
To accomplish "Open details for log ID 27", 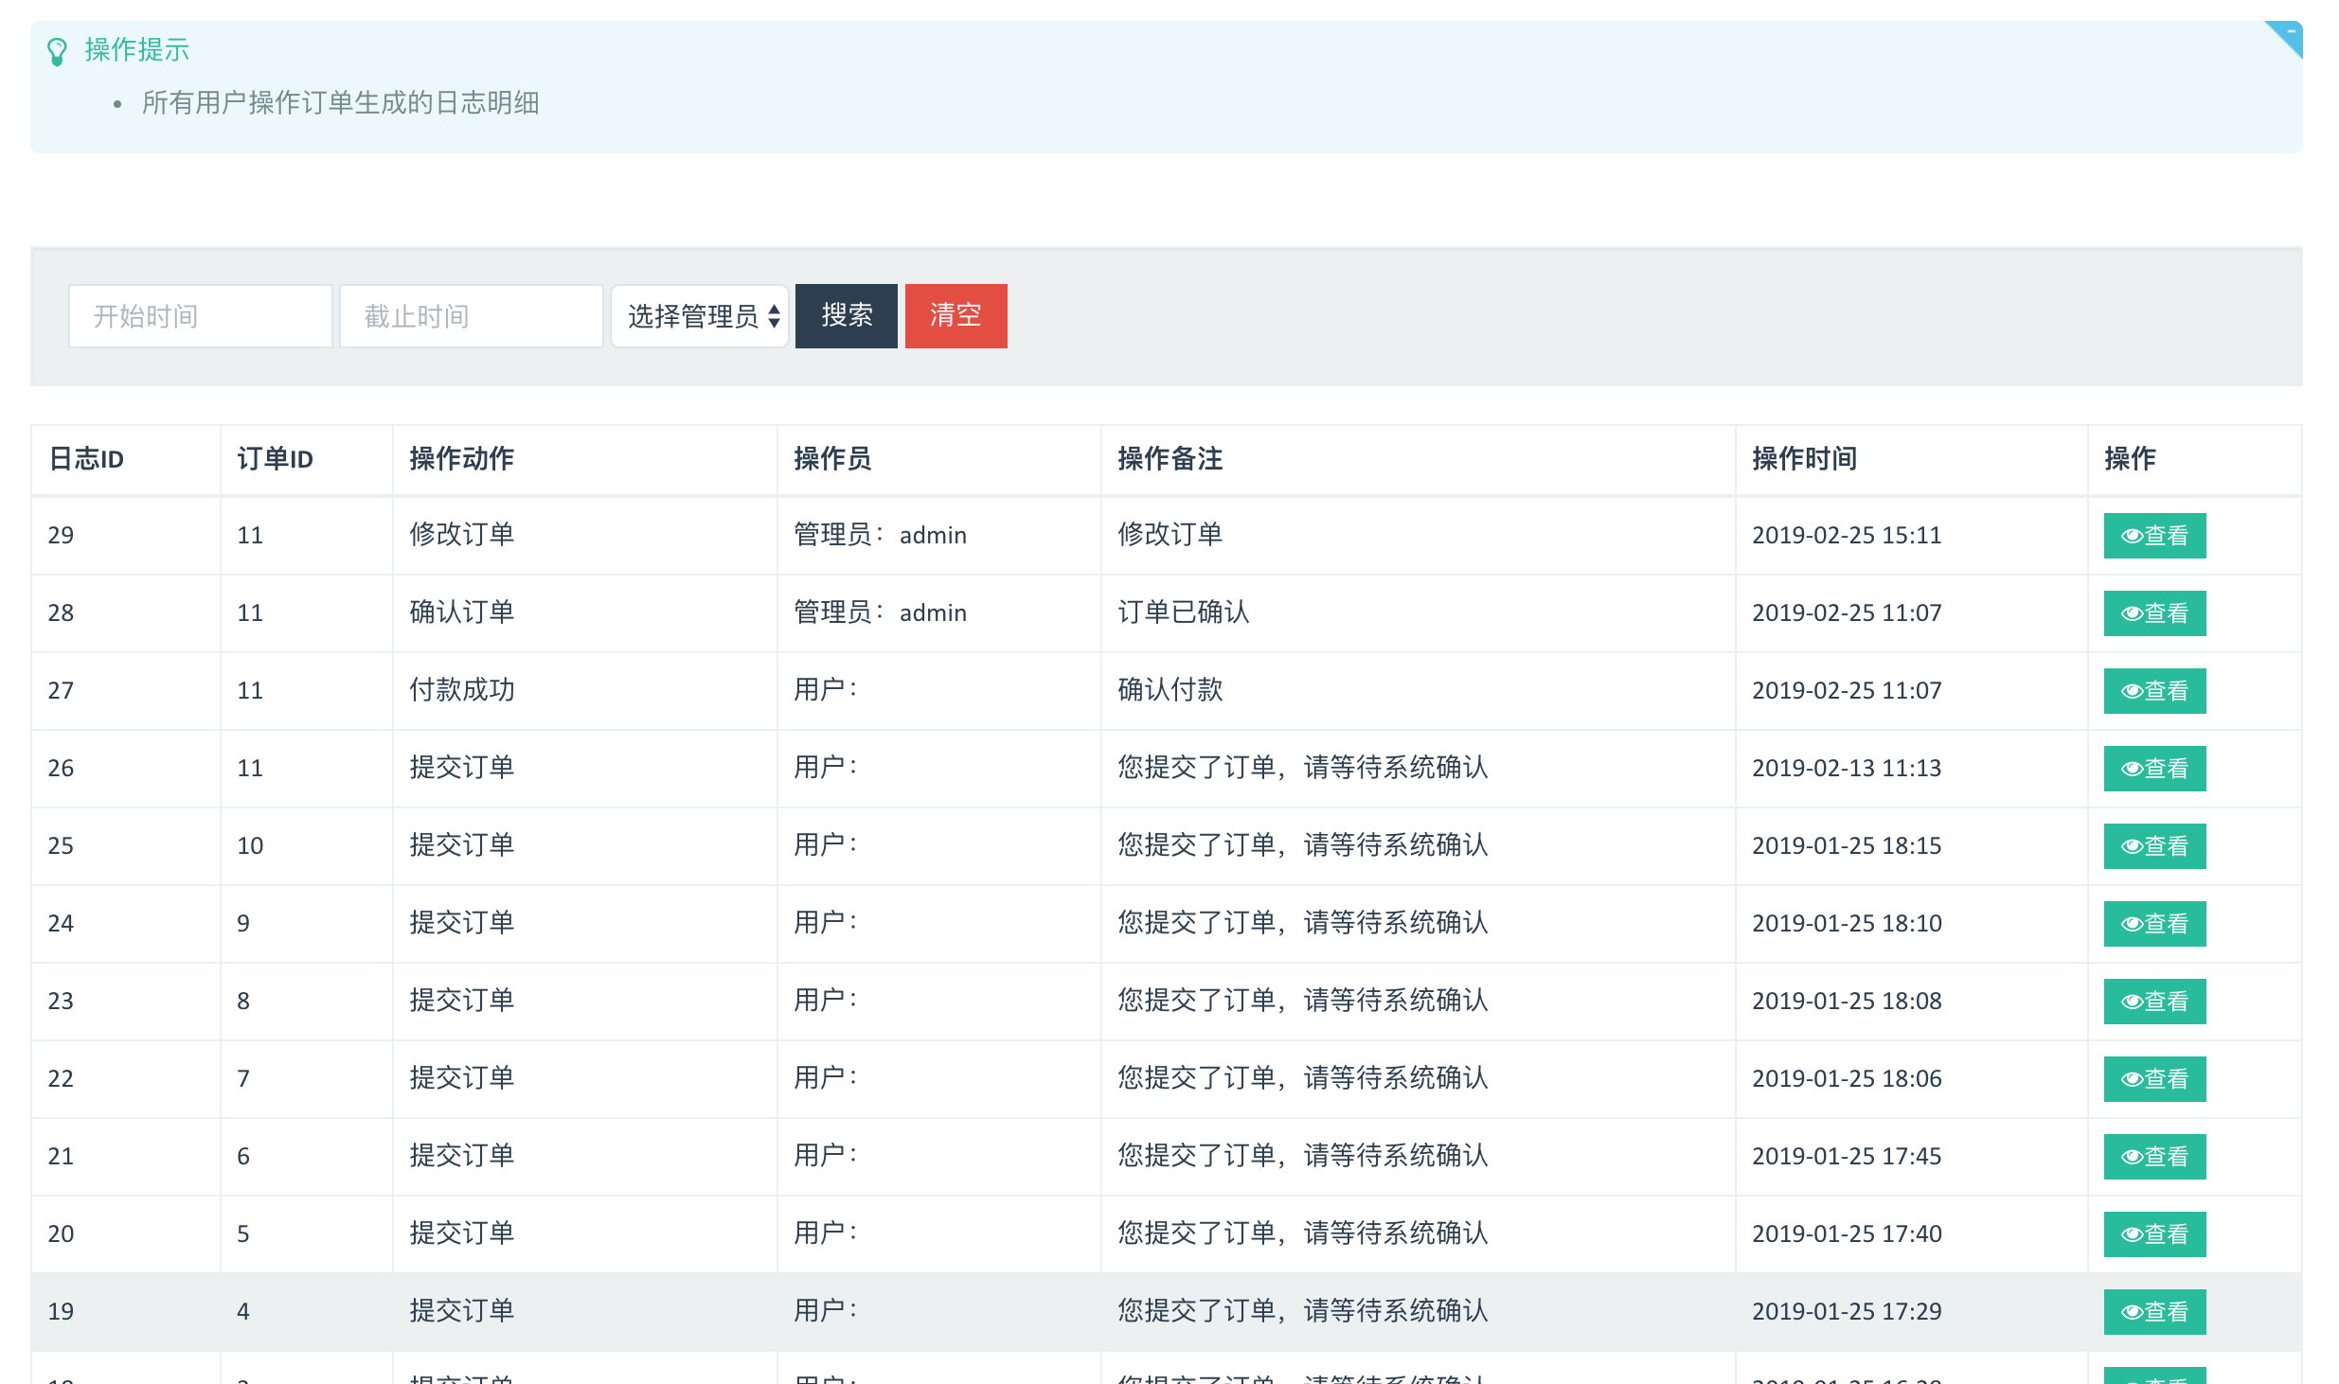I will tap(2153, 691).
